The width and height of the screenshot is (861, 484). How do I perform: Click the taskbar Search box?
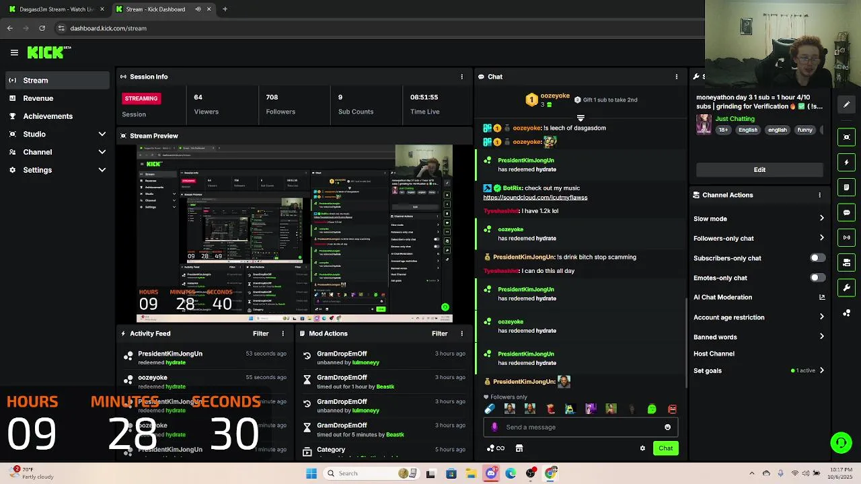coord(370,473)
